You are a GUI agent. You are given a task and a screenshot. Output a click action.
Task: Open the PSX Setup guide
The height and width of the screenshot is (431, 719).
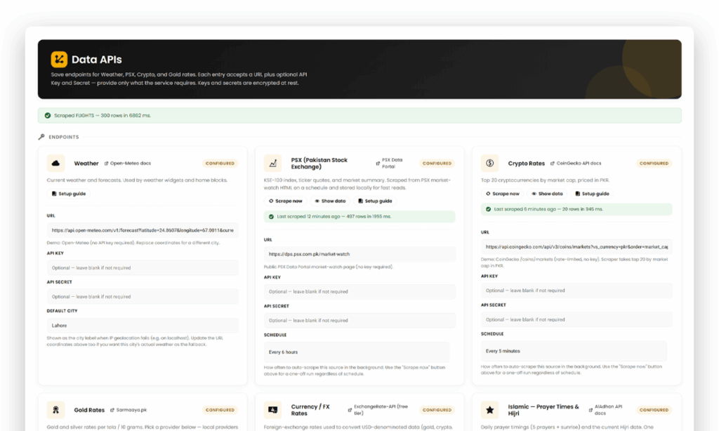tap(375, 201)
